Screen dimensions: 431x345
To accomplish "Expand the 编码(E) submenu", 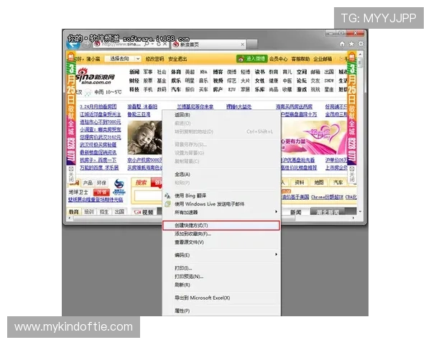I will coord(276,254).
